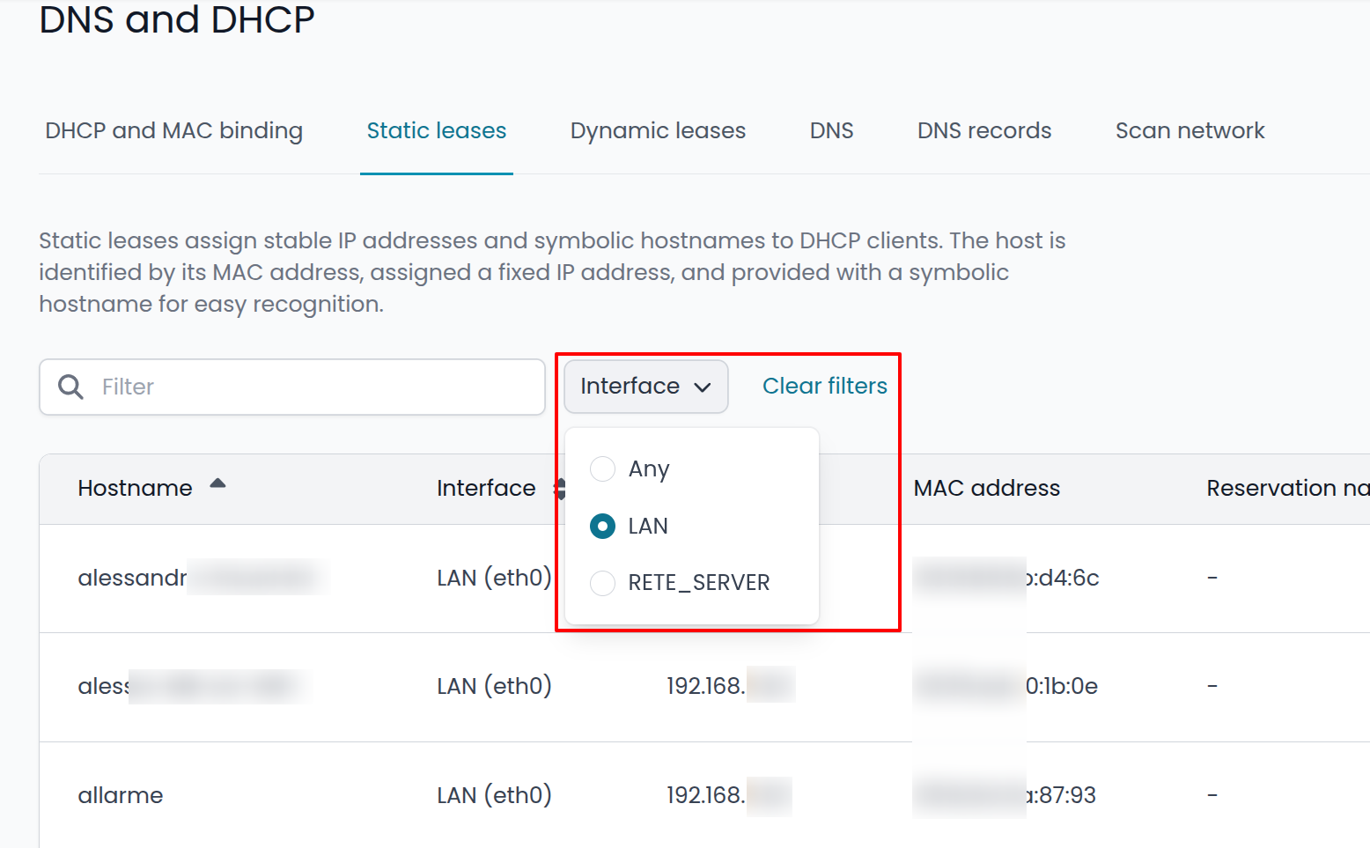Open the DNS tab
This screenshot has height=848, width=1370.
pyautogui.click(x=831, y=131)
